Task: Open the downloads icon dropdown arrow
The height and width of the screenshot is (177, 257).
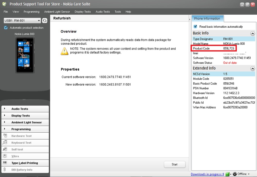Action: [231, 174]
